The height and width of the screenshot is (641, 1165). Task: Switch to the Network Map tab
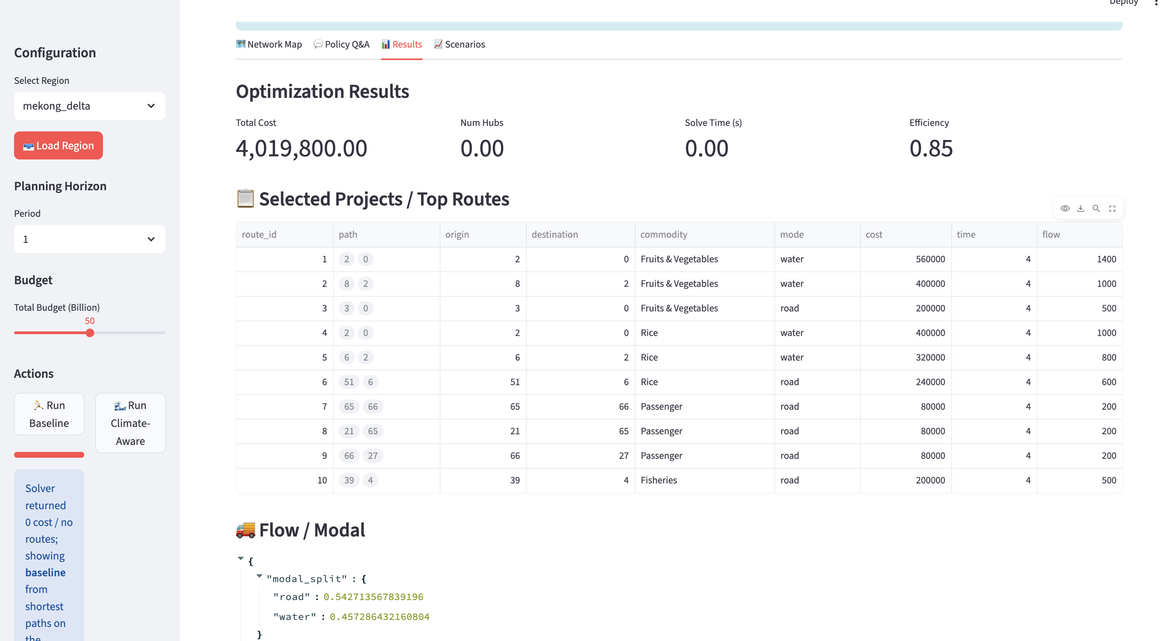click(x=269, y=44)
